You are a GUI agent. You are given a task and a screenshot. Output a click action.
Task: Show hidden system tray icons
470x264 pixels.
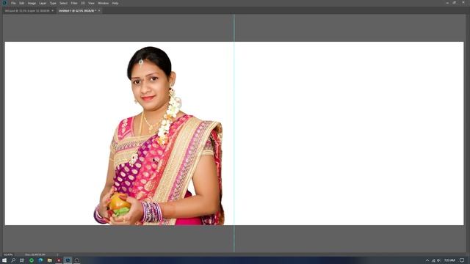coord(427,260)
